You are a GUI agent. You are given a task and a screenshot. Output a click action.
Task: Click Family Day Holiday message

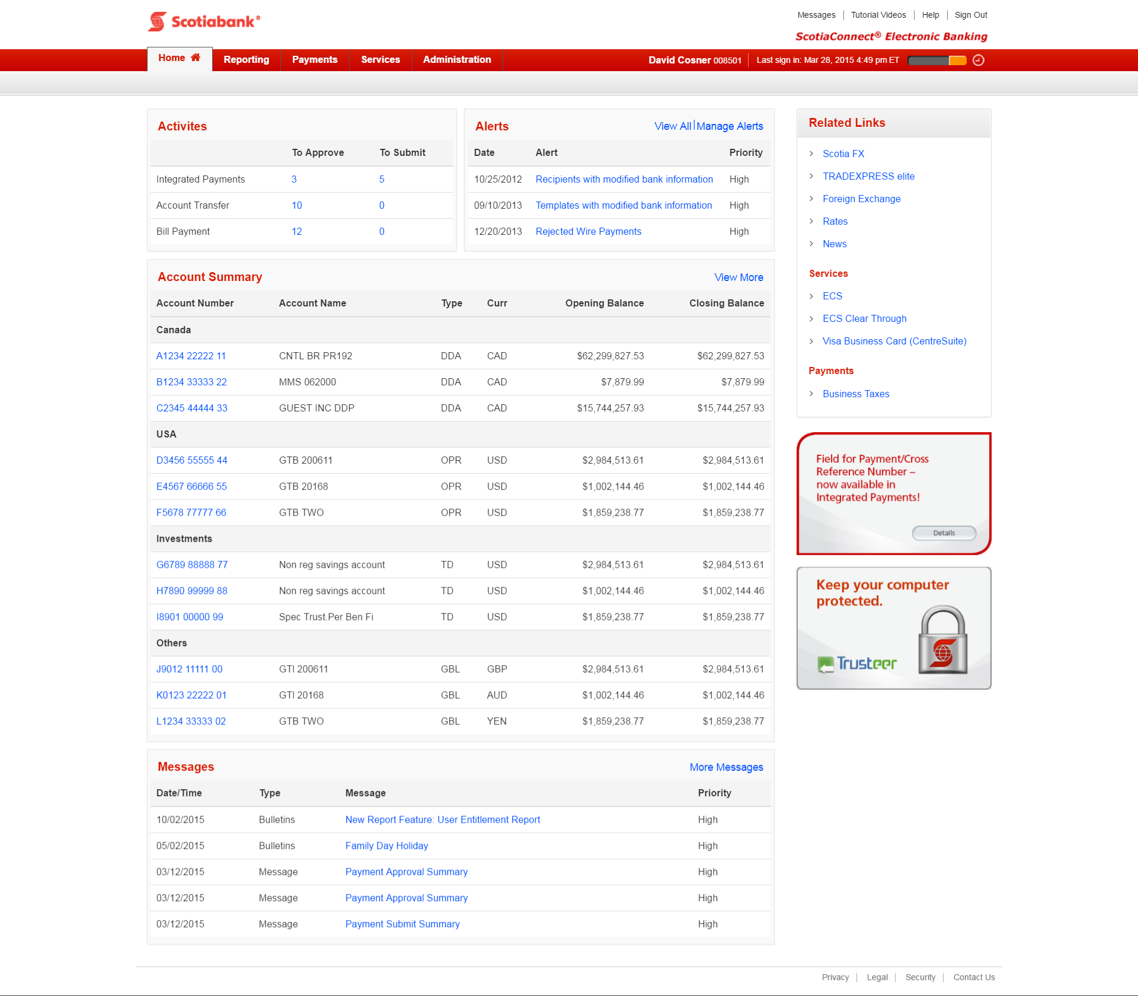click(x=386, y=845)
